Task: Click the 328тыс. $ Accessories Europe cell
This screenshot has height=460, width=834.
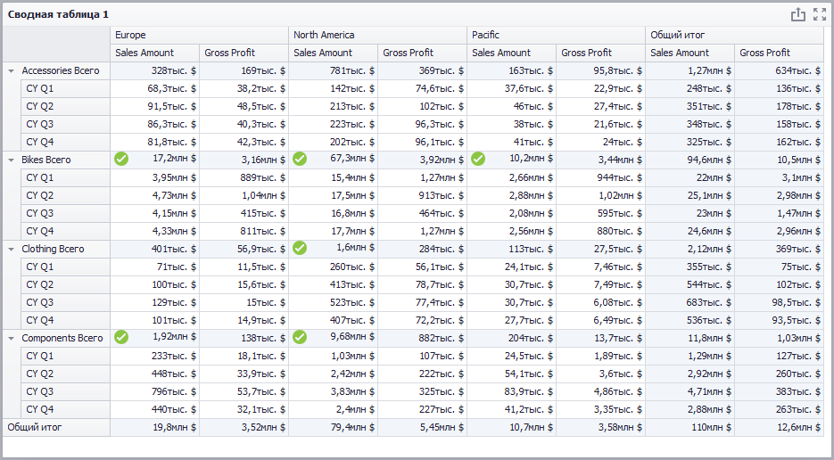Action: [x=155, y=70]
